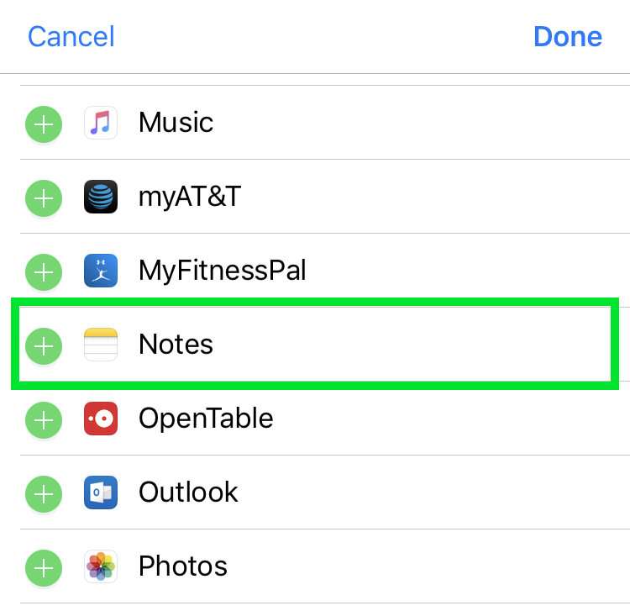Screen dimensions: 630x611
Task: Tap the Music app icon
Action: [101, 124]
